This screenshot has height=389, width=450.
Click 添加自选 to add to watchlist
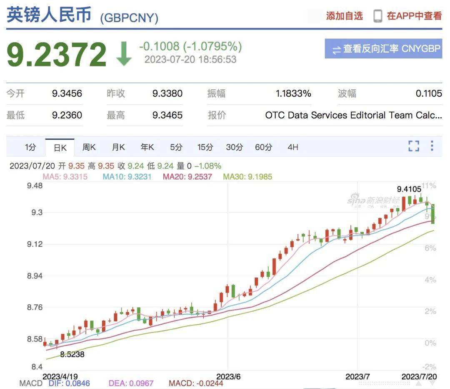[x=344, y=16]
